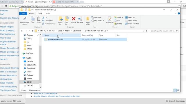The width and height of the screenshot is (186, 104).
Task: Open the VINOD folder in navigation pane
Action: (x=29, y=49)
